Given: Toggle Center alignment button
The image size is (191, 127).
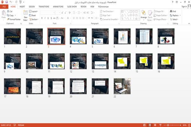Looking at the screenshot, I should tap(77, 18).
